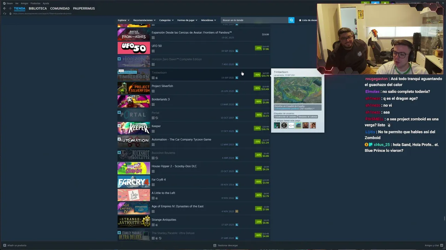
Task: Go back with the navigation back arrow
Action: [5, 8]
